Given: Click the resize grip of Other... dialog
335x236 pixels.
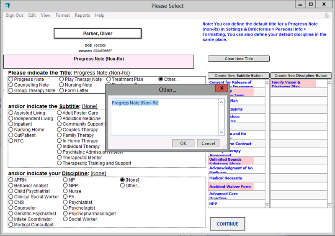Looking at the screenshot, I should 224,147.
